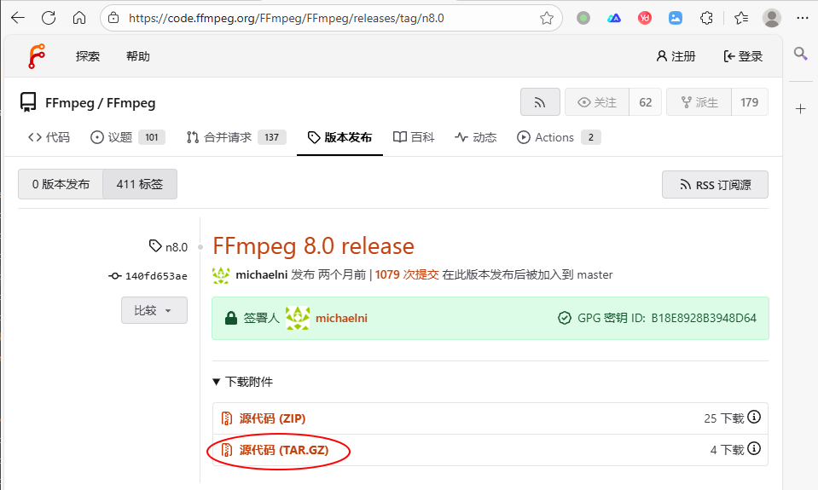Select the 版本发布 releases tab
Screen dimensions: 818x490
pos(339,137)
